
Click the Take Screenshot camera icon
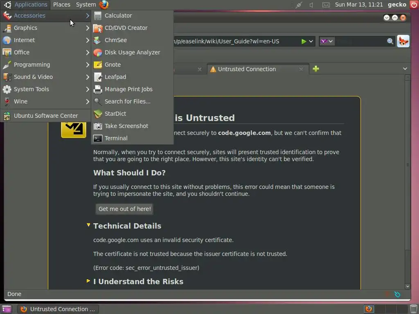click(x=98, y=126)
